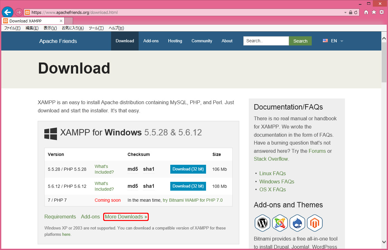Download XAMPP 5.6.12 32 bit

pos(188,186)
